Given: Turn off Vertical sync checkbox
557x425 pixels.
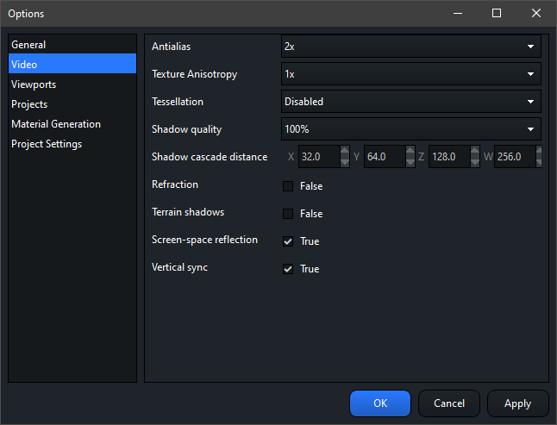Looking at the screenshot, I should (x=288, y=269).
